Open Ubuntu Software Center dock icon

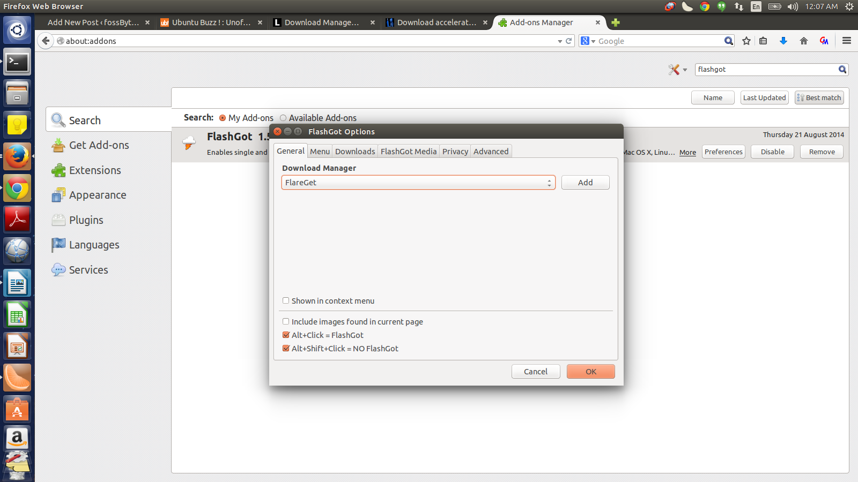pyautogui.click(x=17, y=410)
